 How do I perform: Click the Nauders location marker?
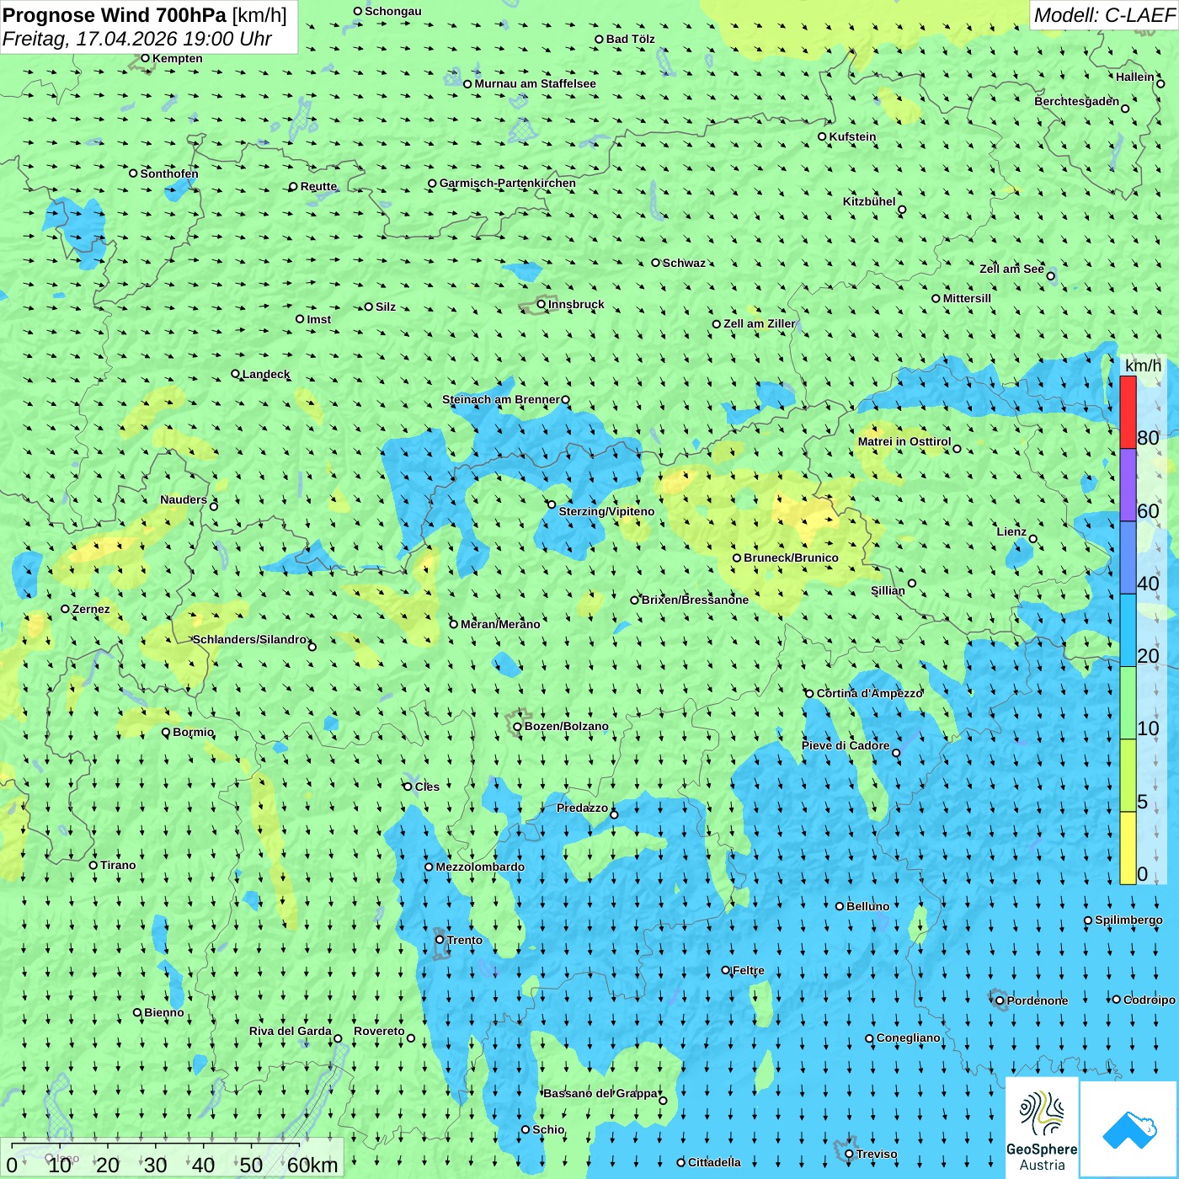tap(214, 506)
